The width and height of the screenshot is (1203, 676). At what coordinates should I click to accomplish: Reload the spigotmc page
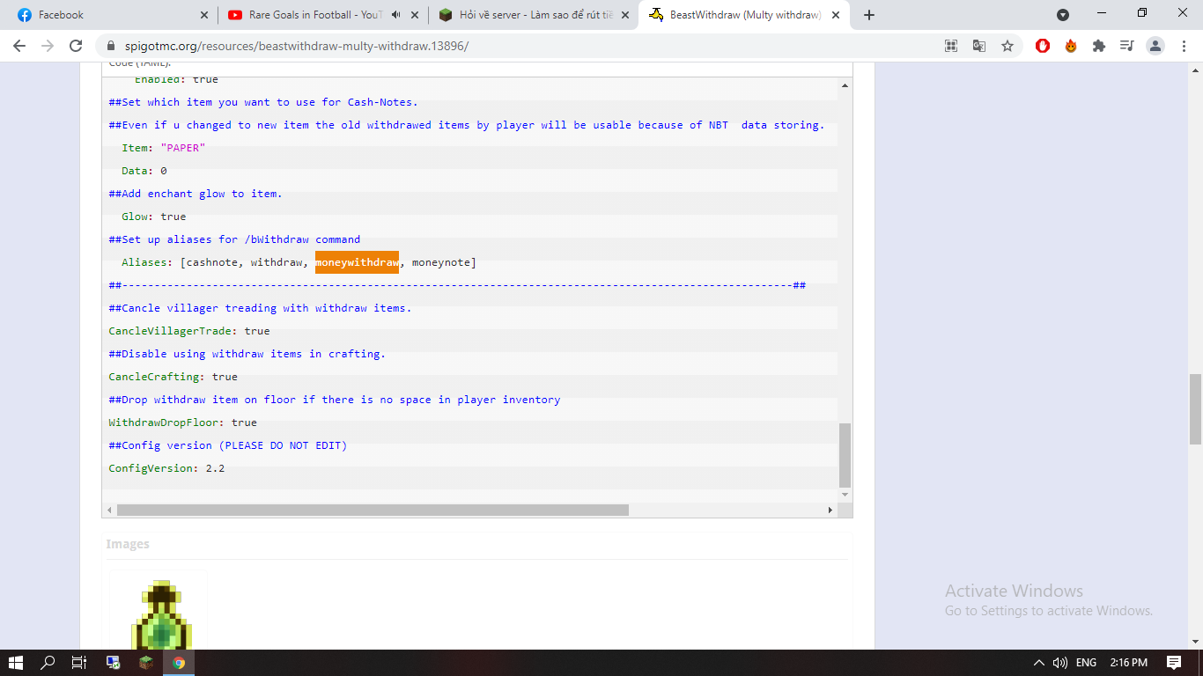pyautogui.click(x=76, y=46)
